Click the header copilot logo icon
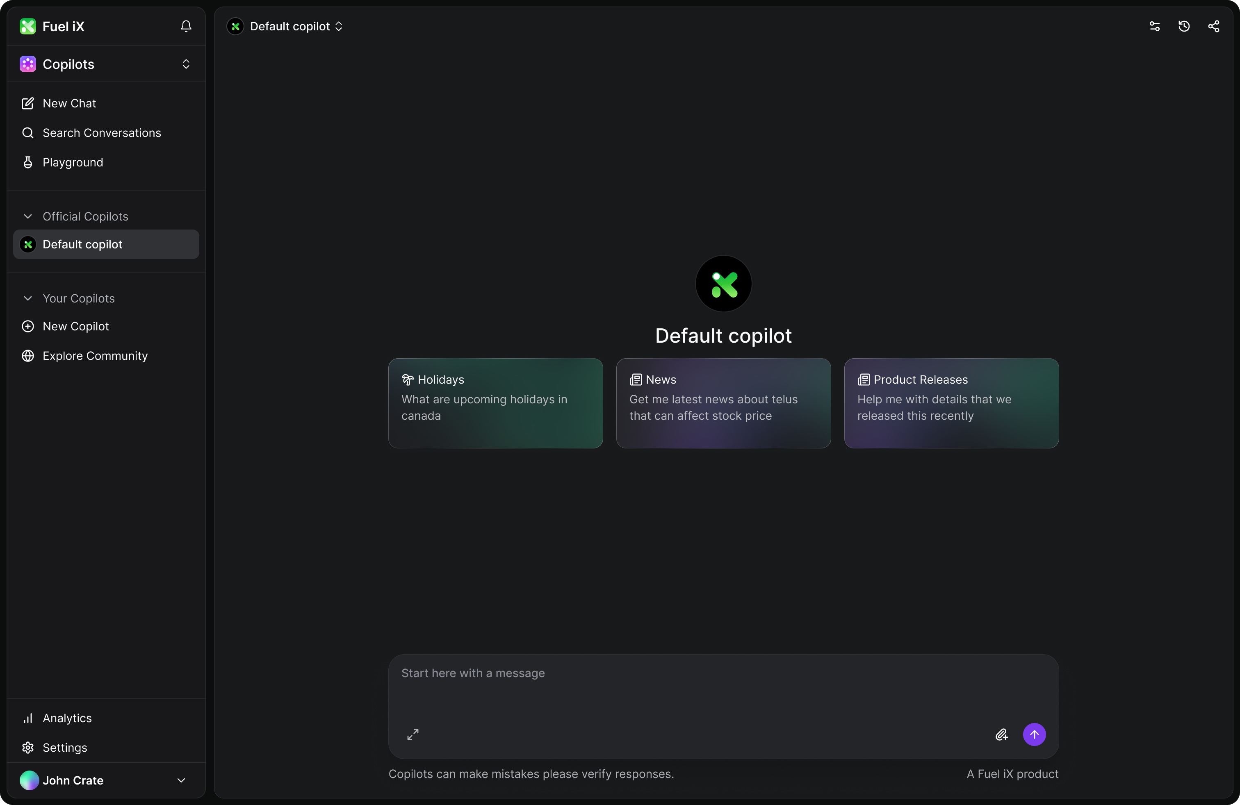Screen dimensions: 1240x805 (235, 26)
